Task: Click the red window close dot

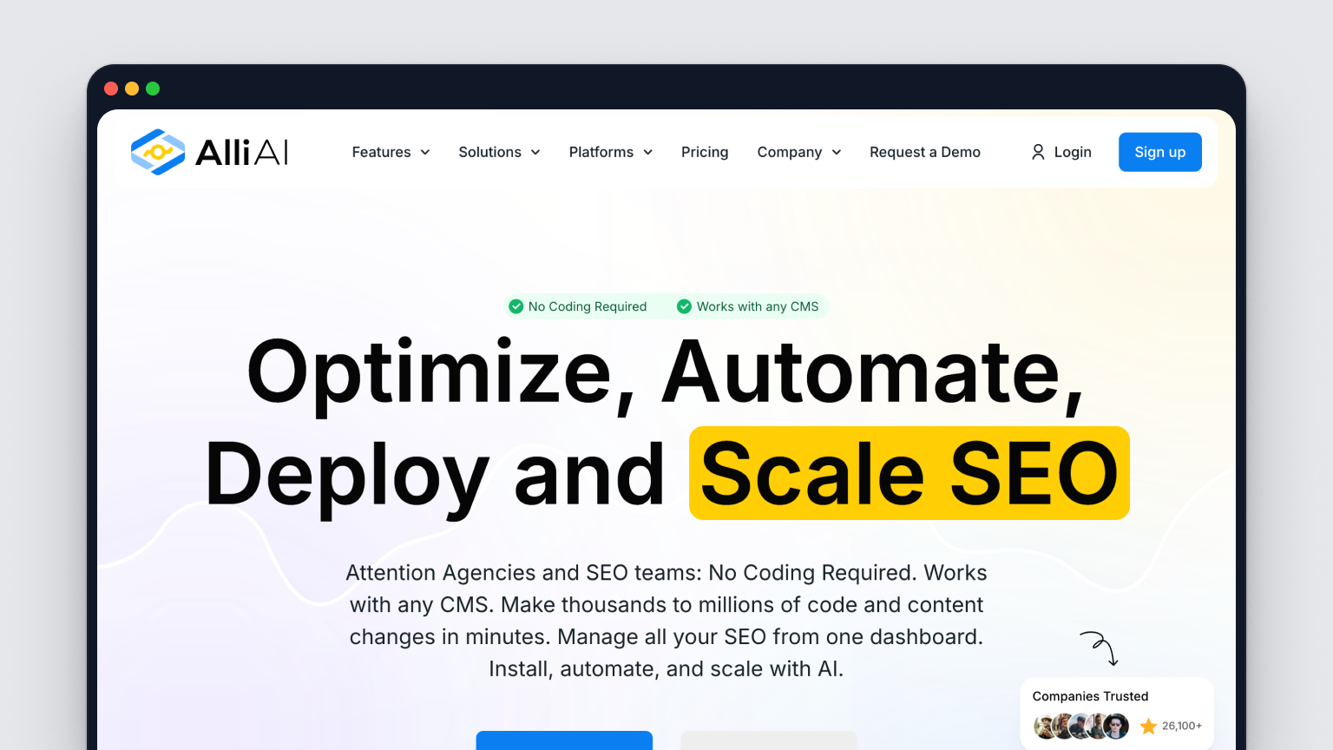Action: (111, 89)
